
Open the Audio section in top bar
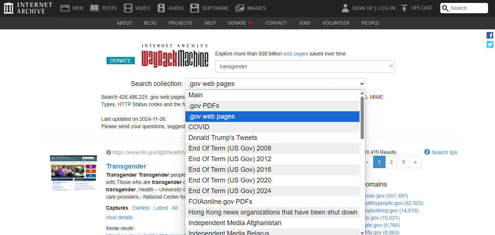[170, 8]
